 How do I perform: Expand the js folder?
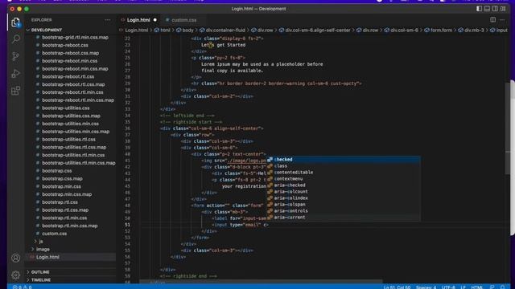[x=40, y=242]
